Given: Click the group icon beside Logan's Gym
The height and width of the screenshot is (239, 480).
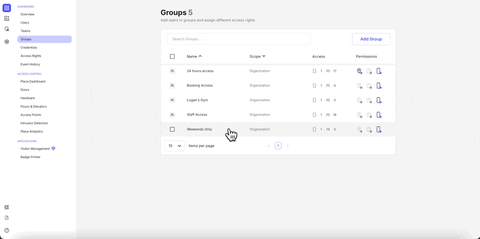Looking at the screenshot, I should tap(172, 100).
